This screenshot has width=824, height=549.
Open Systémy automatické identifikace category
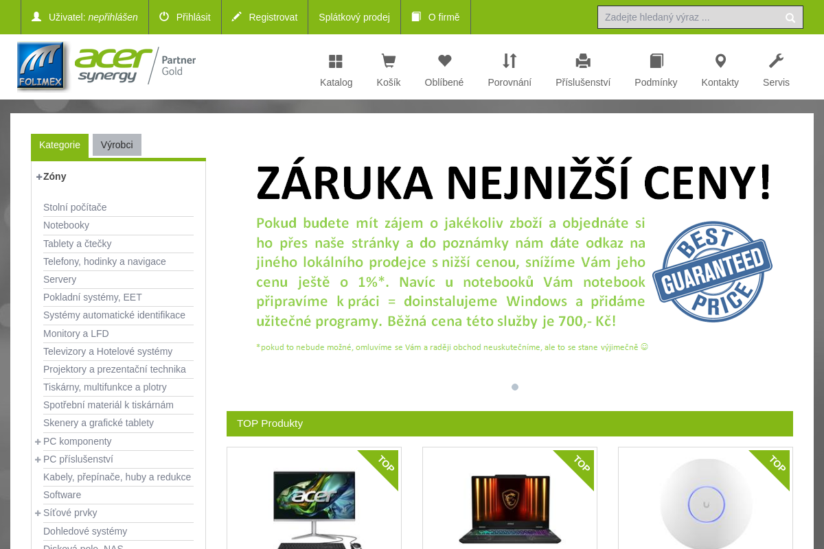(x=114, y=315)
